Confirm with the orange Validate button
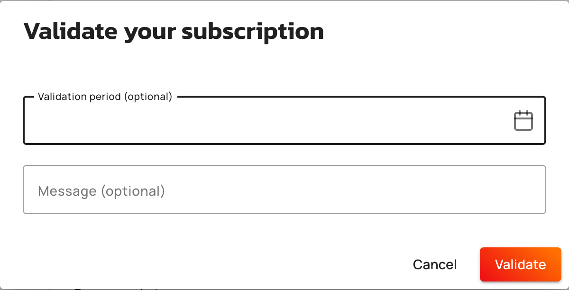The height and width of the screenshot is (290, 569). 520,264
